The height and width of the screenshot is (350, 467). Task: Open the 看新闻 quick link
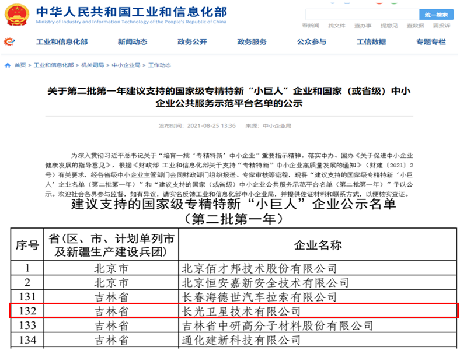[x=311, y=26]
